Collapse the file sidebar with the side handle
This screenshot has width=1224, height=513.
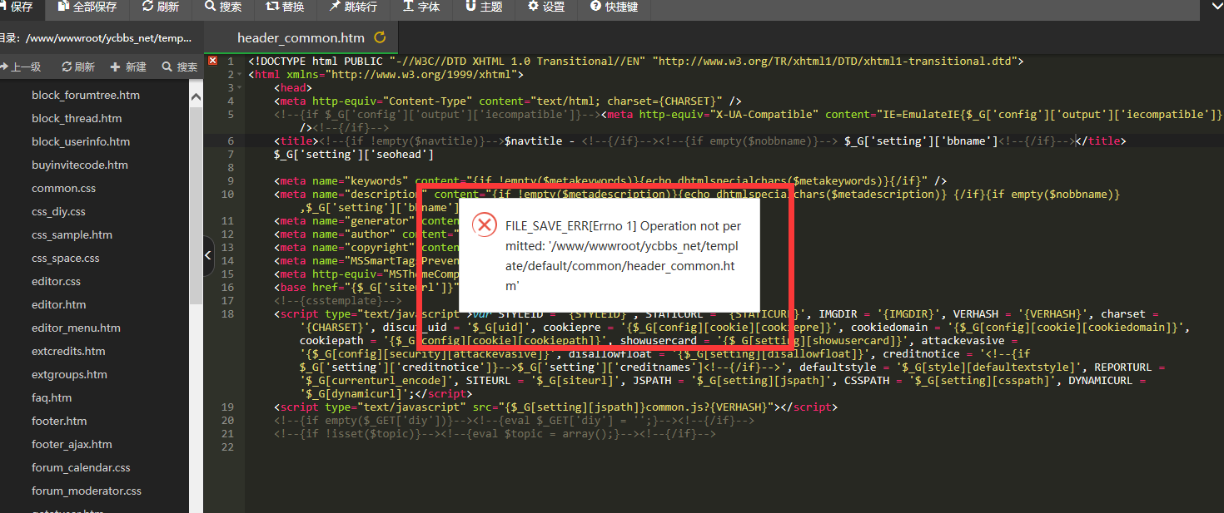pos(209,256)
